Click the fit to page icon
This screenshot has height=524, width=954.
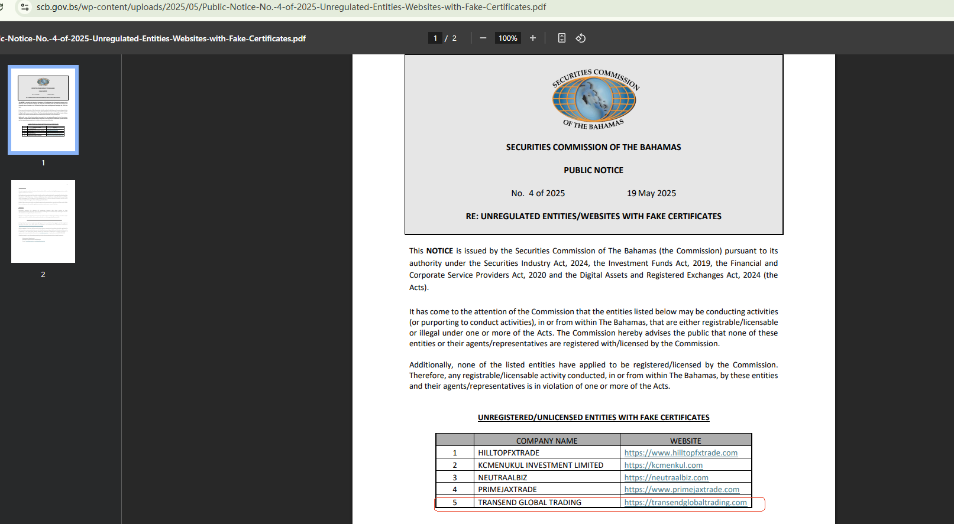tap(562, 38)
